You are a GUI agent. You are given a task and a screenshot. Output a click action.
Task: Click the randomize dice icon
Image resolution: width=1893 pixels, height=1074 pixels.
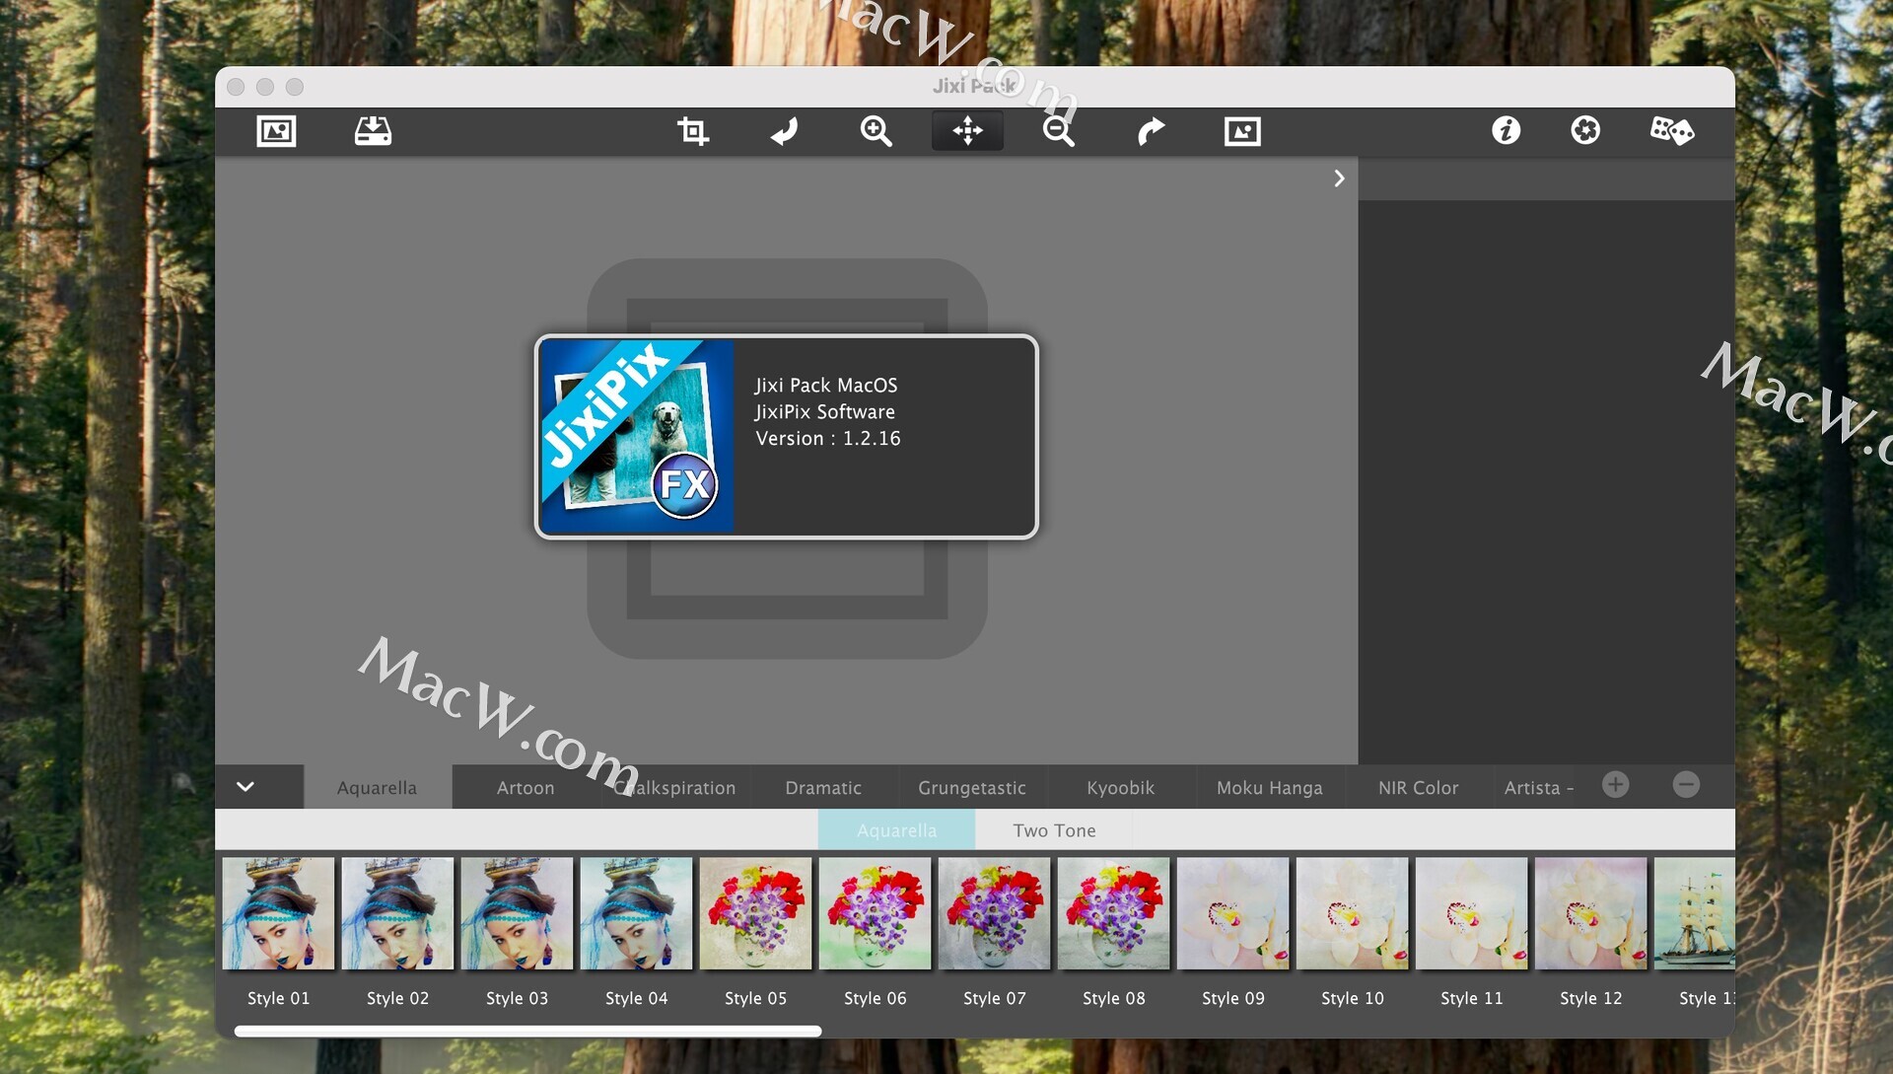[x=1672, y=130]
